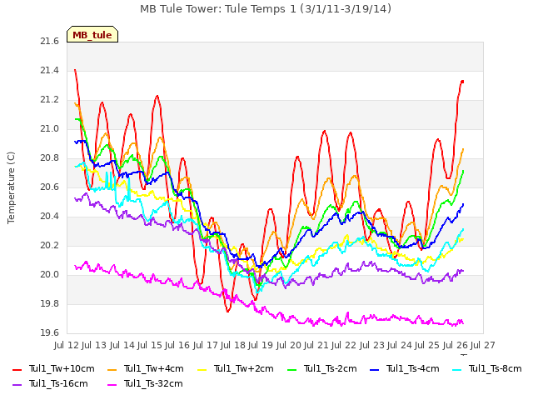The height and width of the screenshot is (400, 533).
Task: Click the Tul1_Ts-8cm legend label
Action: pyautogui.click(x=496, y=368)
